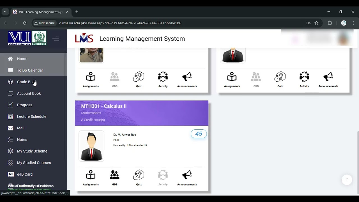Click the Not secure site info chip
Screen dimensions: 359x202
45,23
